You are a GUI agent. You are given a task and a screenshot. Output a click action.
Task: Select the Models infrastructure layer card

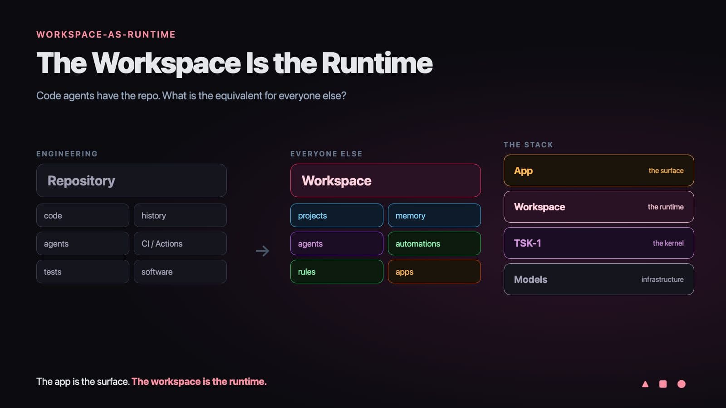(599, 279)
